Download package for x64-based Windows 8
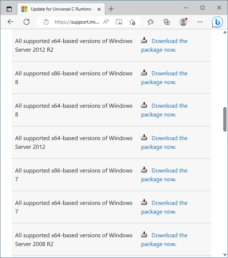 pos(164,110)
